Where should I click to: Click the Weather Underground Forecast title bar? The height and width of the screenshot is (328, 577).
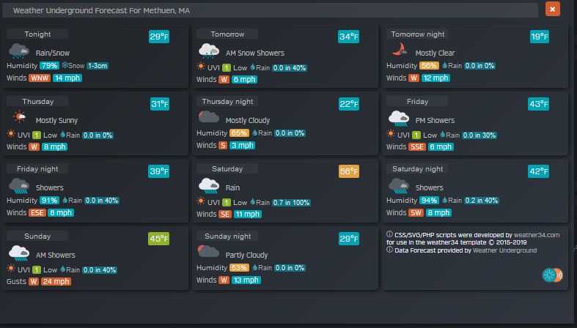(270, 10)
